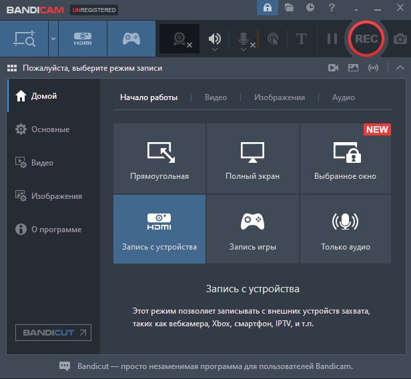Open screen recording mode dropdown arrow
This screenshot has height=379, width=411.
[53, 39]
